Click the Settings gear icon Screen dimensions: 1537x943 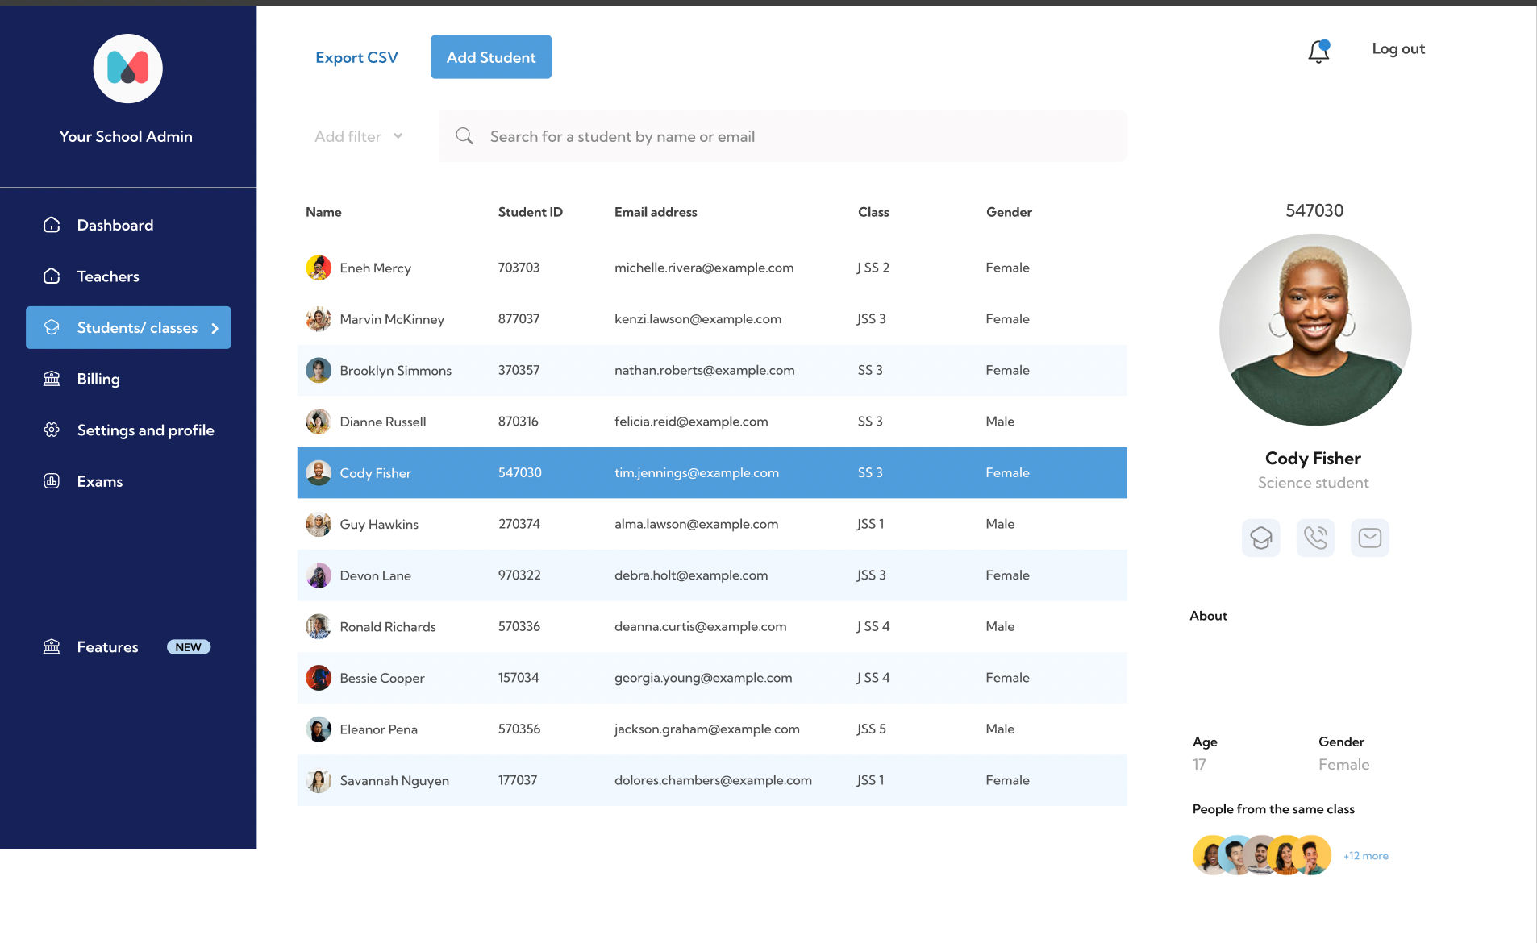[52, 430]
